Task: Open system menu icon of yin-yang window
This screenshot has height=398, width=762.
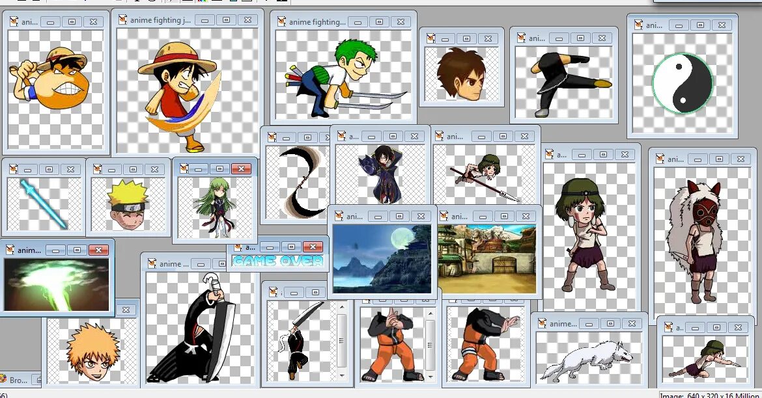Action: coord(638,25)
